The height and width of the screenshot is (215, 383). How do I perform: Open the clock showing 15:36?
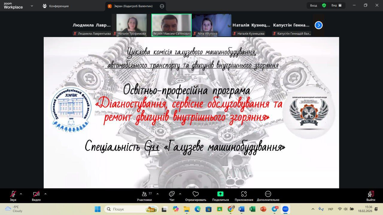365,209
